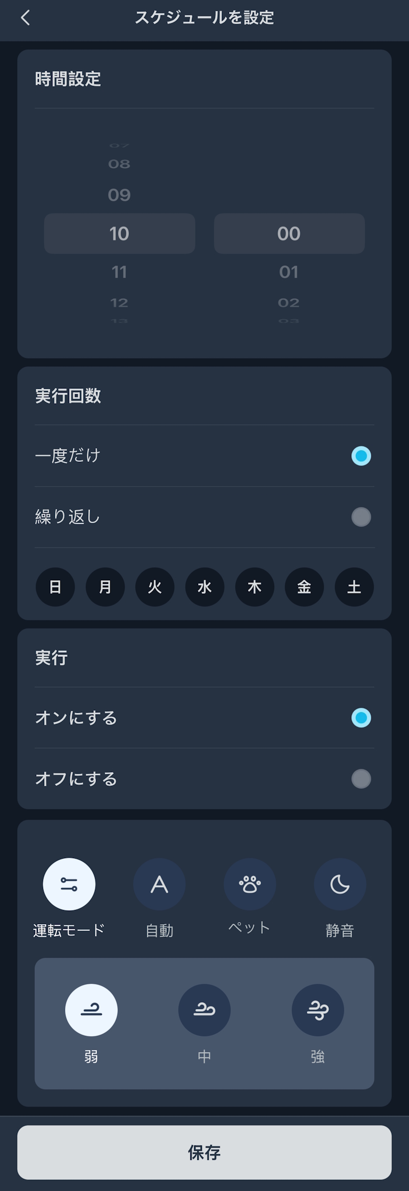Select the ペット pet mode paw icon

[250, 884]
